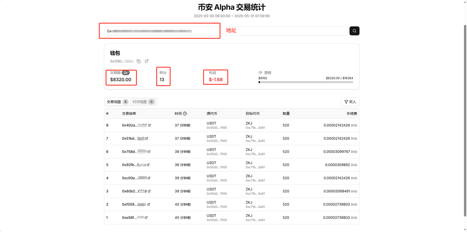Image resolution: width=467 pixels, height=232 pixels.
Task: Click the quantity 520 in row 5
Action: click(x=286, y=165)
